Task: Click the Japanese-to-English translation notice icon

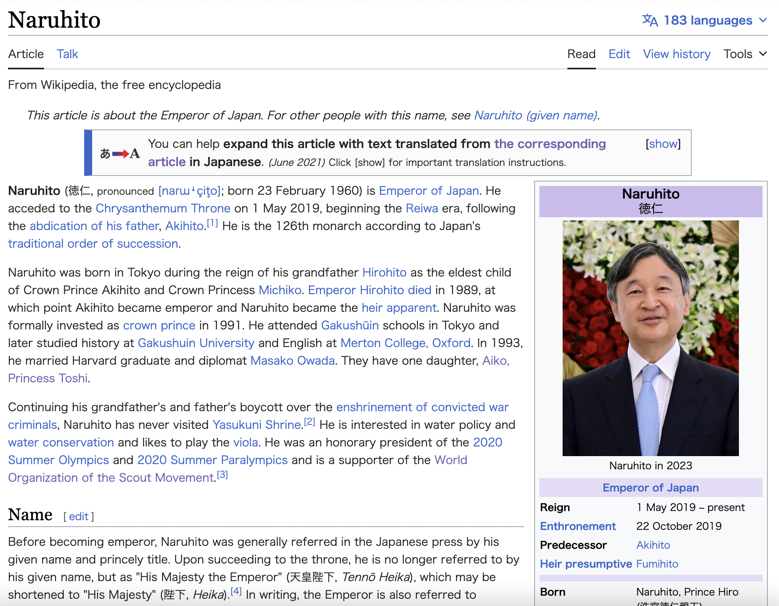Action: click(x=120, y=154)
